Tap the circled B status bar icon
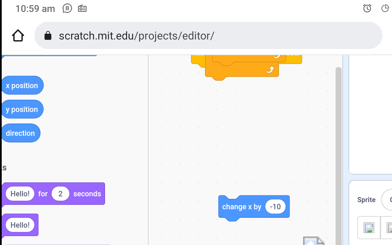The width and height of the screenshot is (392, 245). point(67,9)
